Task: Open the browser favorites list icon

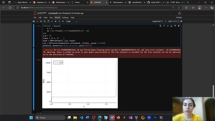Action: pyautogui.click(x=193, y=8)
